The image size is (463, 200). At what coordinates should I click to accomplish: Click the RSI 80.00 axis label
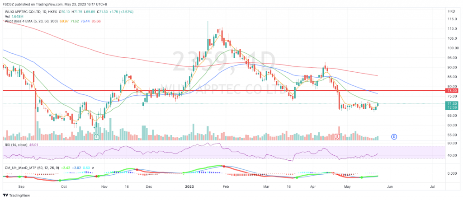[x=452, y=144]
